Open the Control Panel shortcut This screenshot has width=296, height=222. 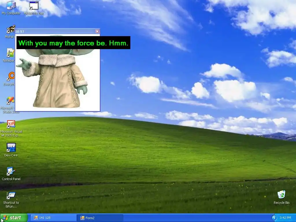[11, 174]
